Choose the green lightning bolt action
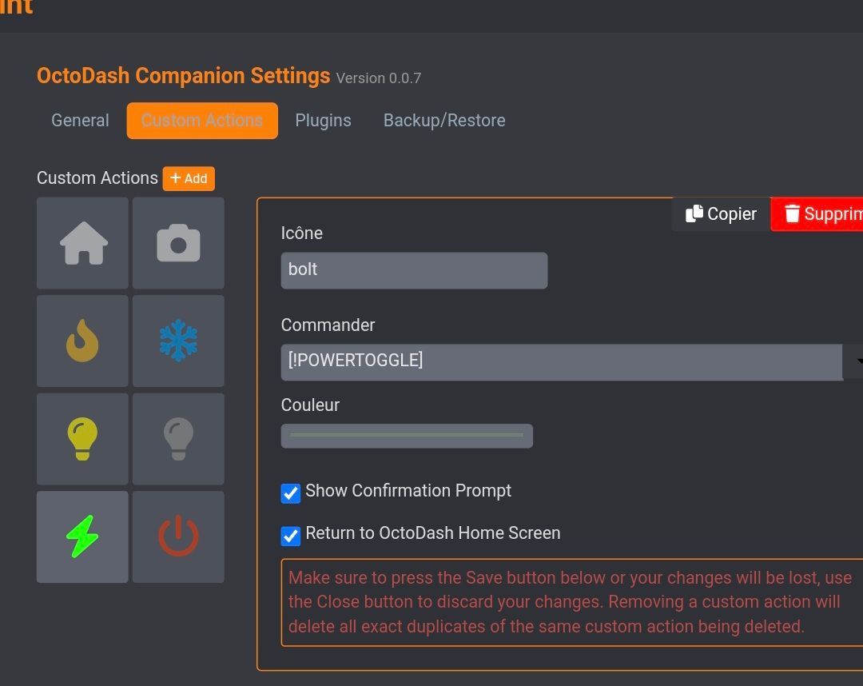The image size is (863, 686). point(83,536)
